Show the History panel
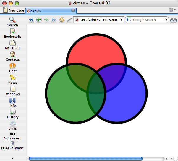The height and width of the screenshot is (161, 178). (x=12, y=114)
